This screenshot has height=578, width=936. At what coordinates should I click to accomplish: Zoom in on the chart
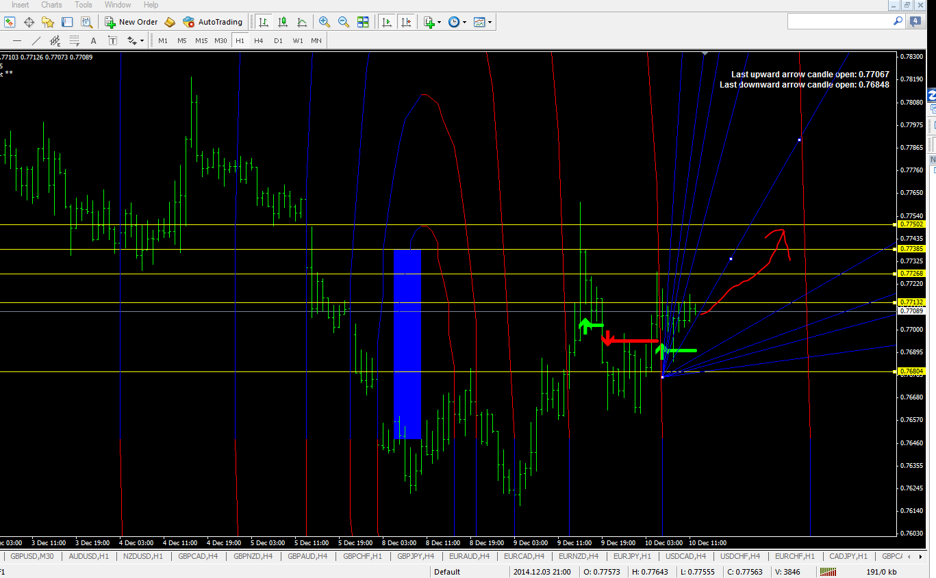325,22
